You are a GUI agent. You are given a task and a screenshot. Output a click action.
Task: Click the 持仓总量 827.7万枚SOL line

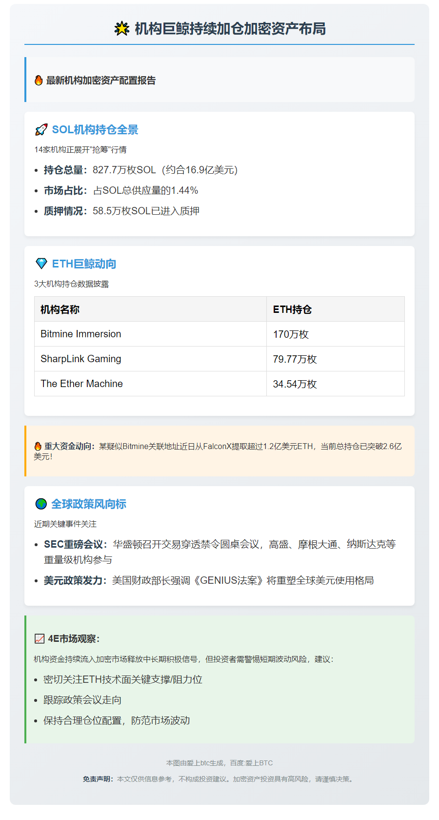[140, 170]
